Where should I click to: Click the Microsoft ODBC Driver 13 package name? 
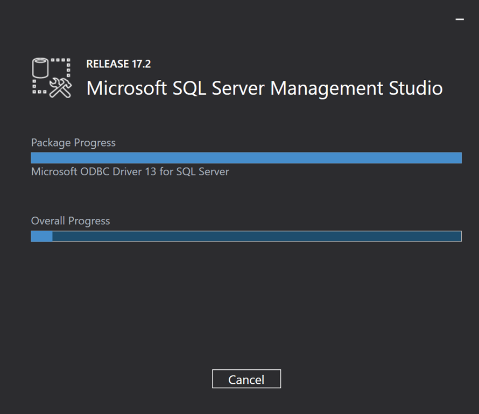point(130,172)
